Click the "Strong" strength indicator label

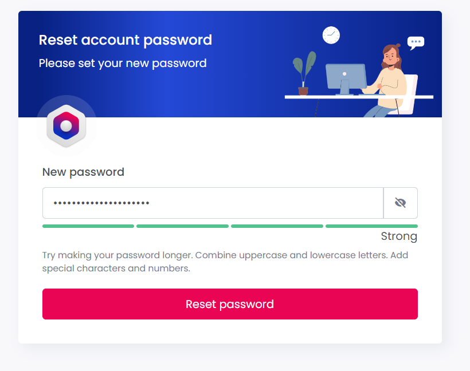tap(399, 236)
